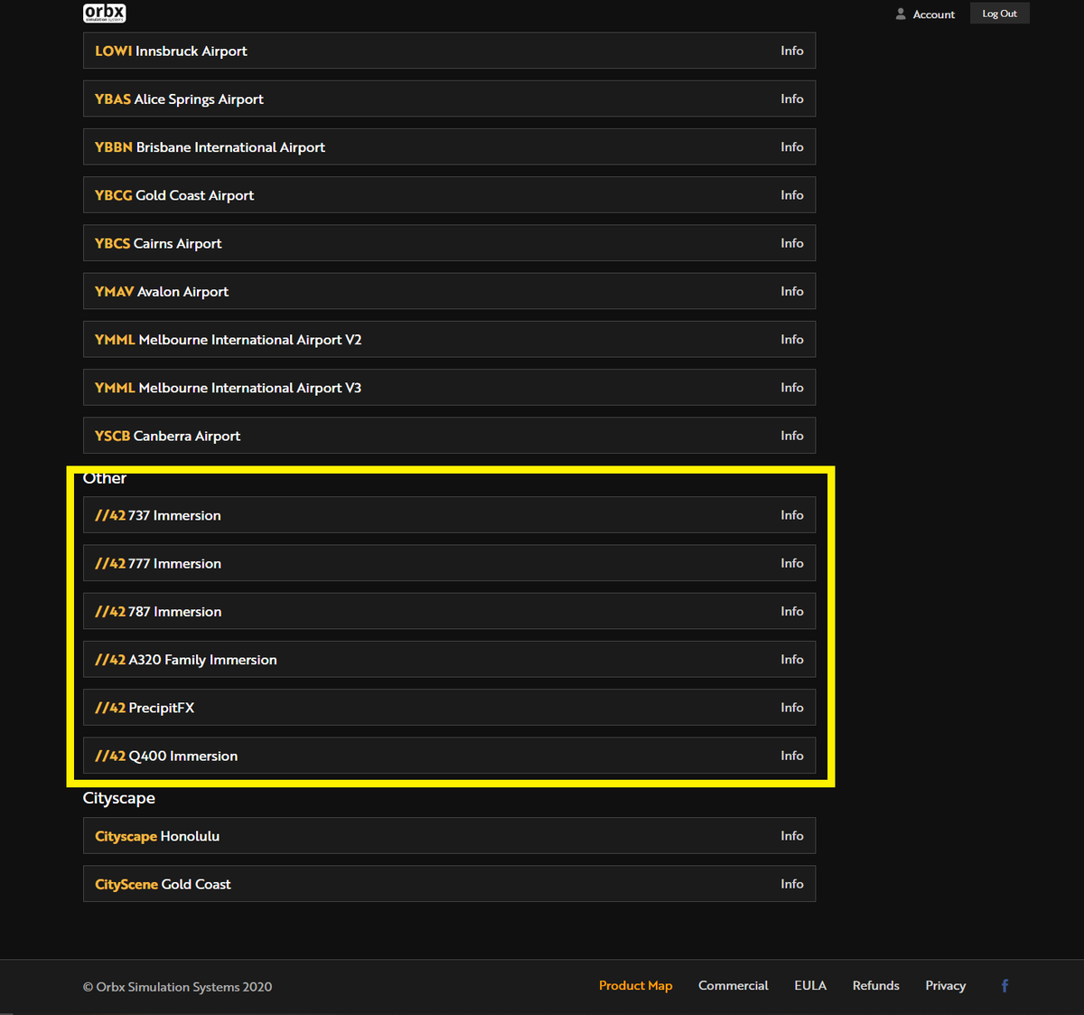
Task: Go to Product Map footer link
Action: pos(636,986)
